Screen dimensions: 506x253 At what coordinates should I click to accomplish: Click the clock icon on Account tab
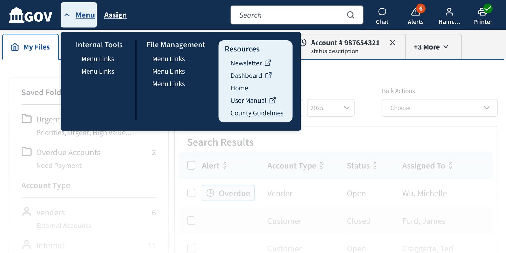pyautogui.click(x=303, y=43)
